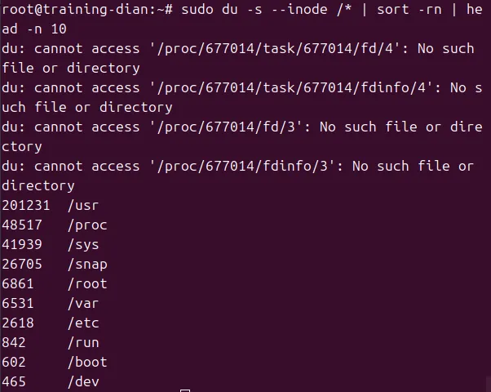Click the /sys directory entry
491x392 pixels.
(x=83, y=245)
